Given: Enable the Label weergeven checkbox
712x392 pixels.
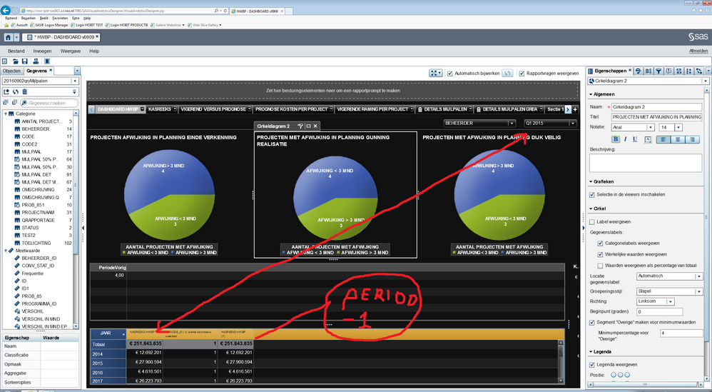Looking at the screenshot, I should 591,222.
